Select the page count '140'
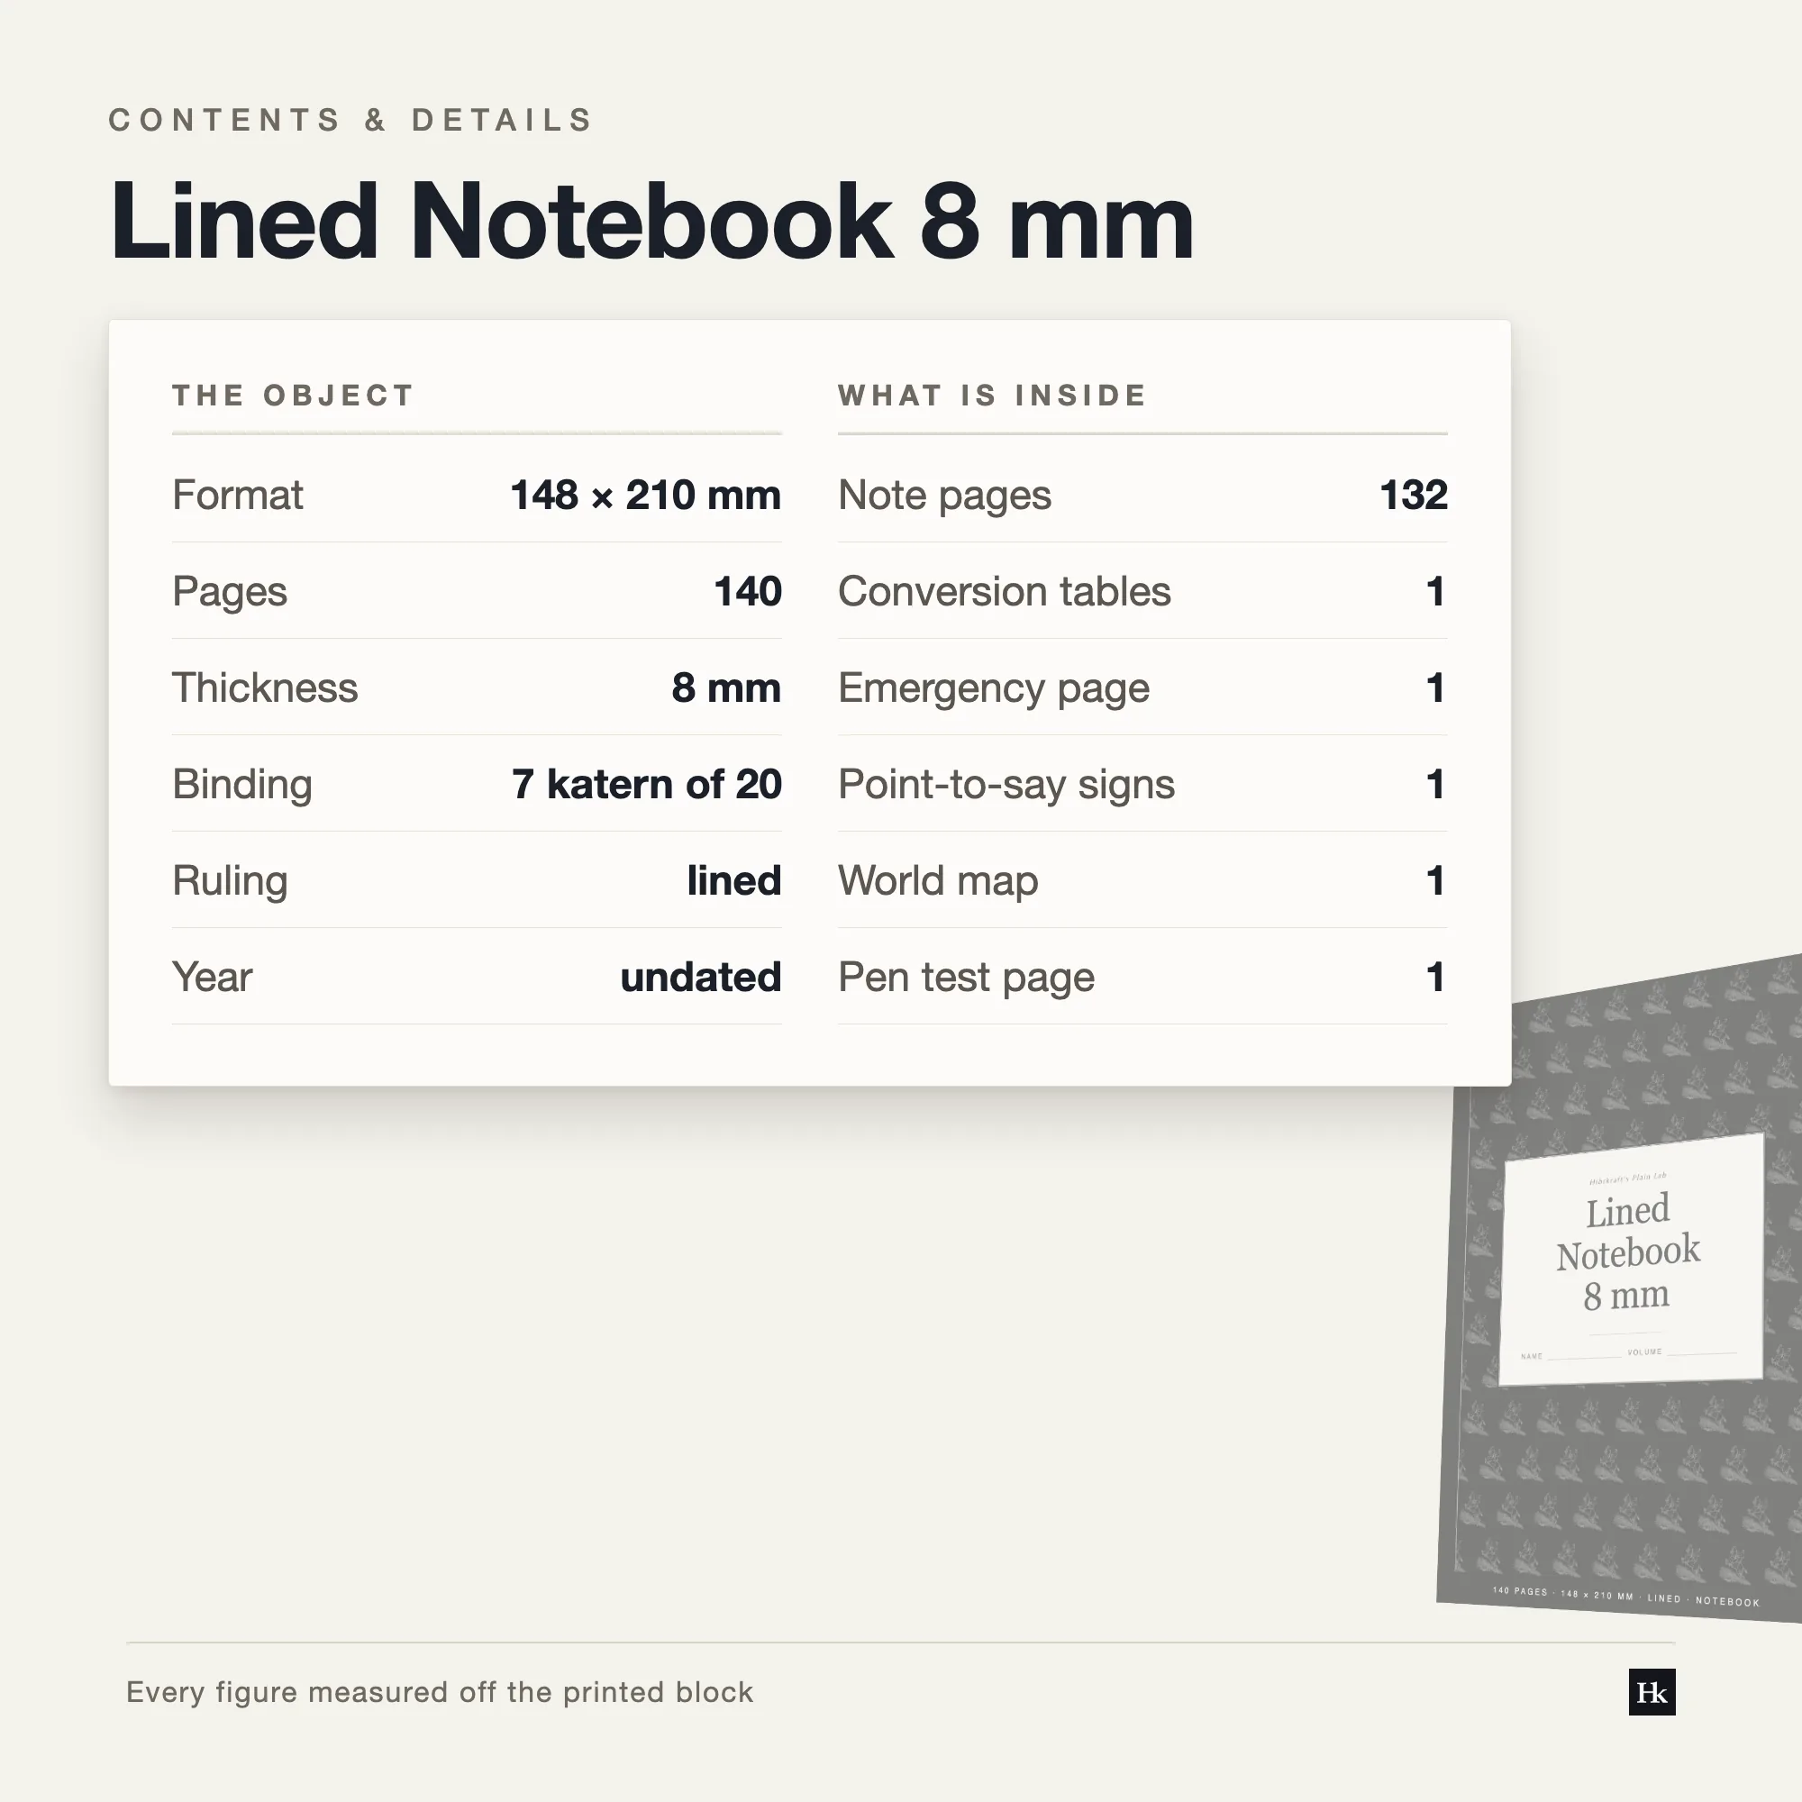The width and height of the screenshot is (1802, 1802). tap(747, 591)
